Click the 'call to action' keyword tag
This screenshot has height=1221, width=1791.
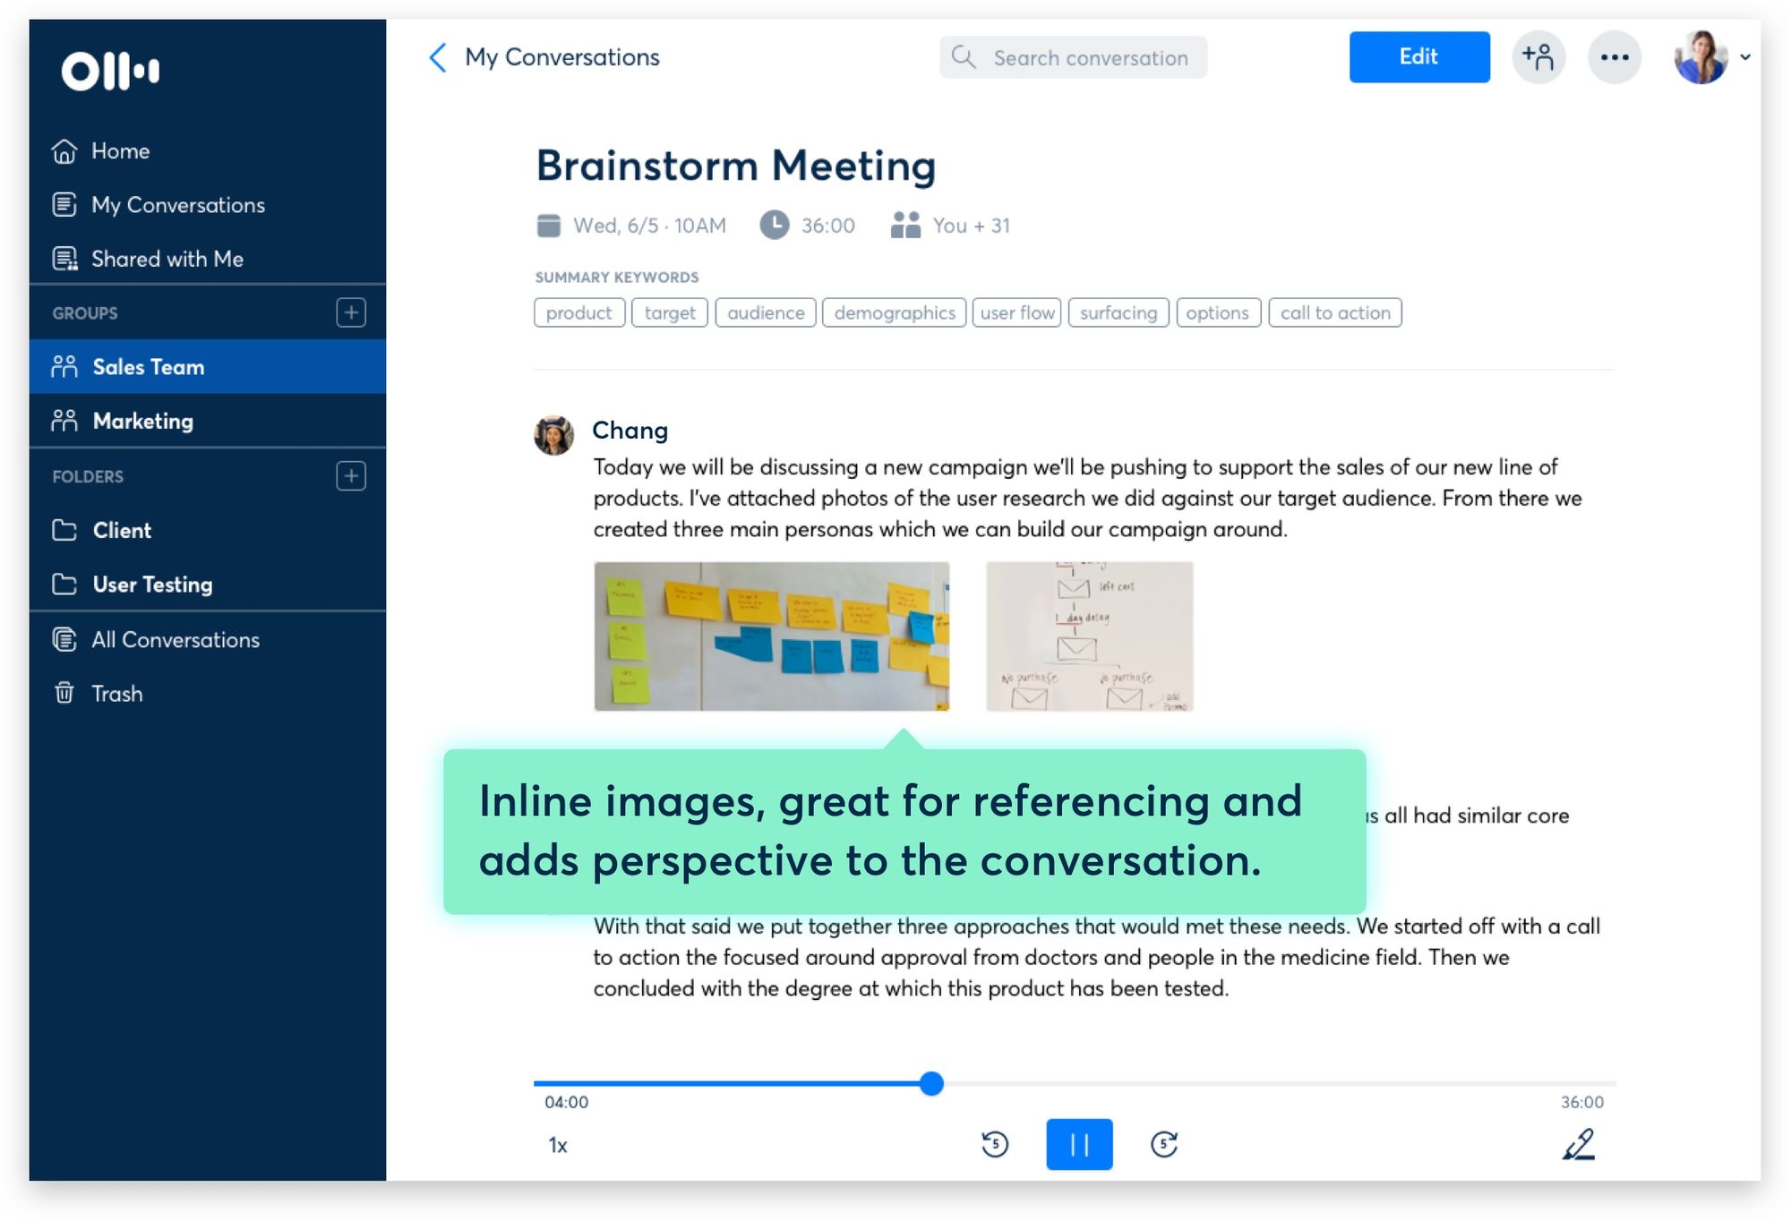[x=1334, y=312]
